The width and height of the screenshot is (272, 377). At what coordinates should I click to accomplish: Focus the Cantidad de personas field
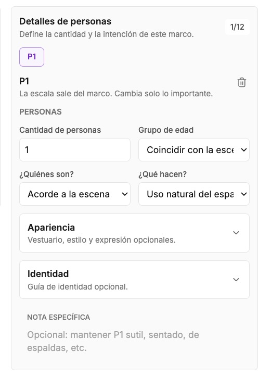75,150
